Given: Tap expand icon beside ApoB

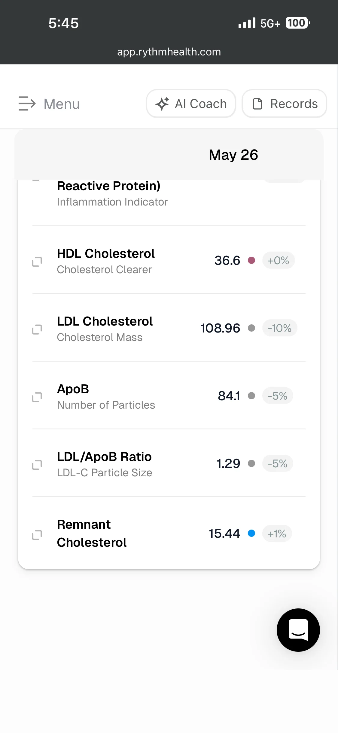Looking at the screenshot, I should tap(37, 397).
